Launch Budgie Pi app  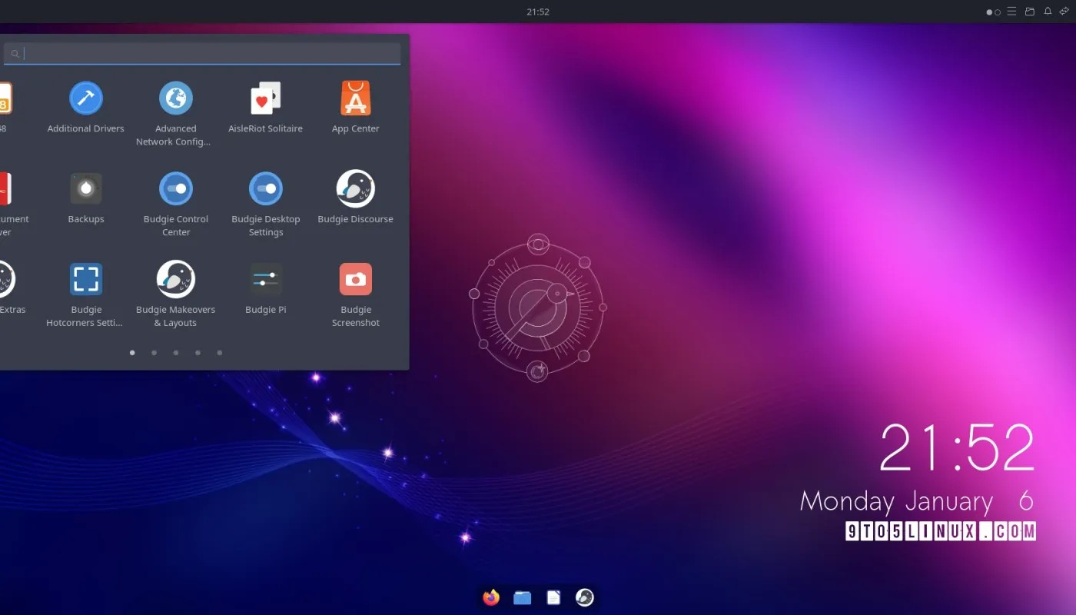(266, 279)
